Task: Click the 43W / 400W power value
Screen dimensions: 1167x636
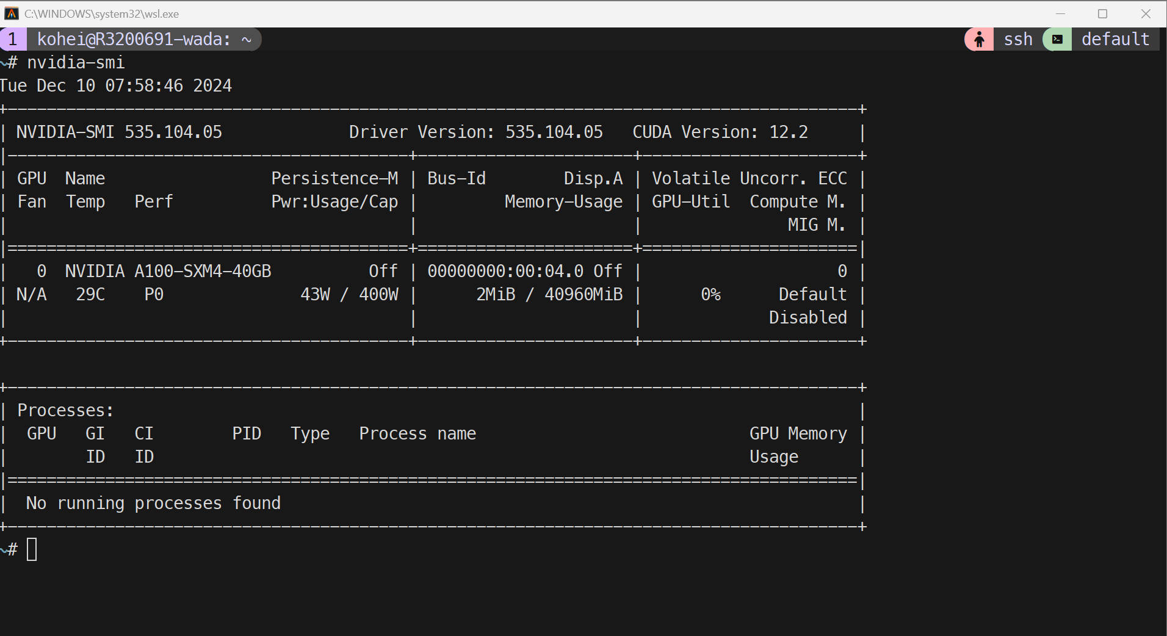Action: [349, 294]
